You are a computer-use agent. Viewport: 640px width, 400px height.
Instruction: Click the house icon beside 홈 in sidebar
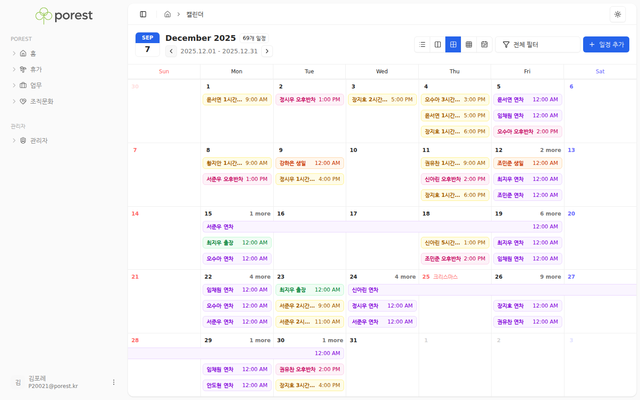(x=23, y=53)
